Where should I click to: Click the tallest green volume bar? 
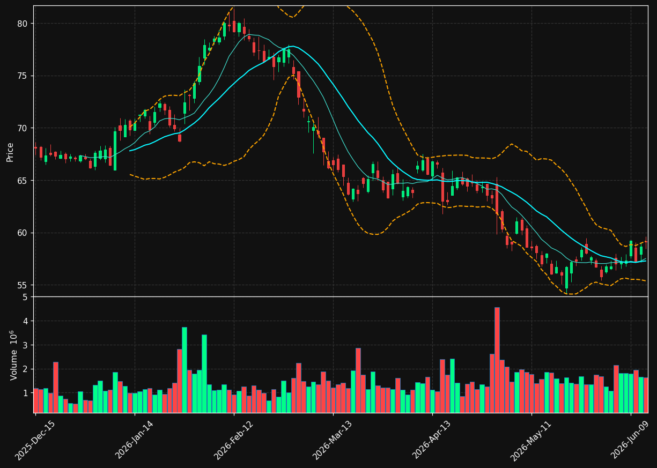tap(184, 370)
